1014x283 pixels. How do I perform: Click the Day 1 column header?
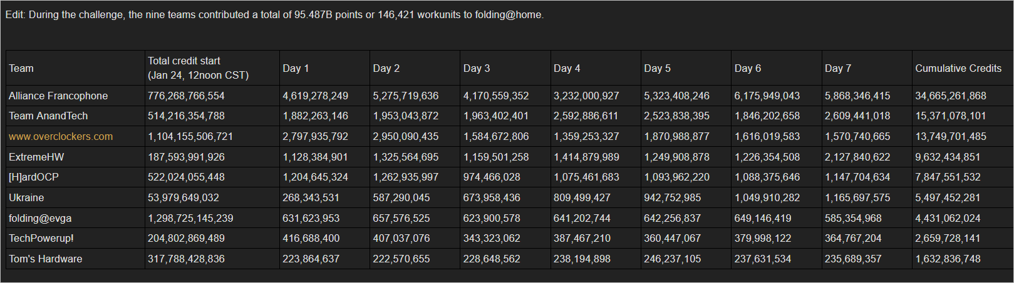[x=296, y=68]
